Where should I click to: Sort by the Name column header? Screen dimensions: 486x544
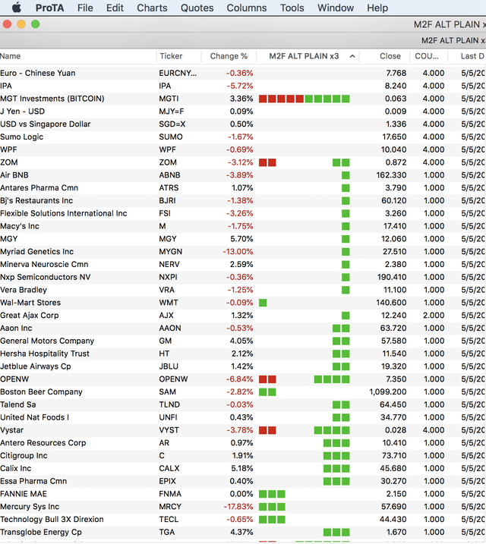pyautogui.click(x=78, y=56)
